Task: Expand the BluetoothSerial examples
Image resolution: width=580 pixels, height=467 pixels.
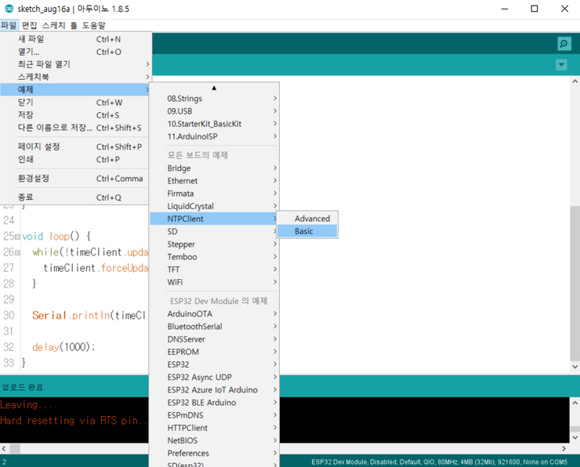Action: point(214,327)
